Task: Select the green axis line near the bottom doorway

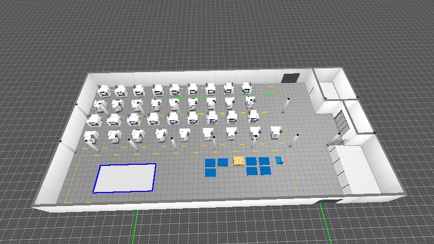Action: click(x=325, y=223)
